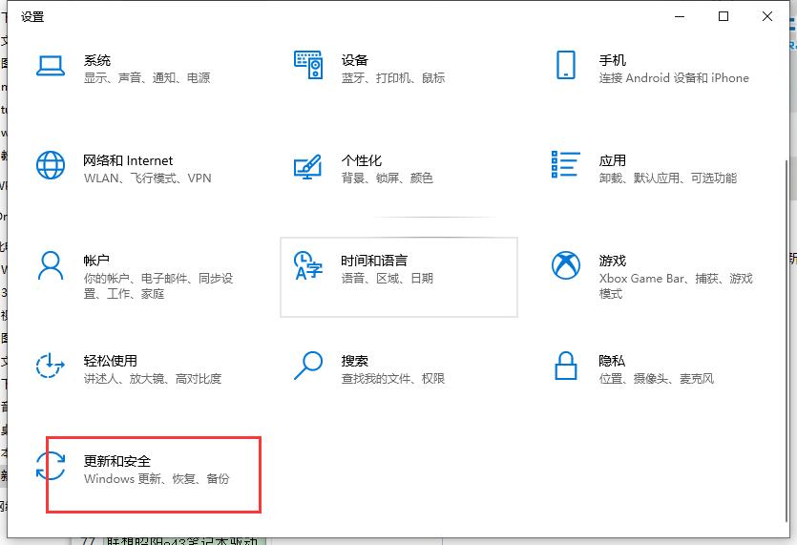This screenshot has height=545, width=797.
Task: Click the System laptop icon
Action: click(x=50, y=65)
